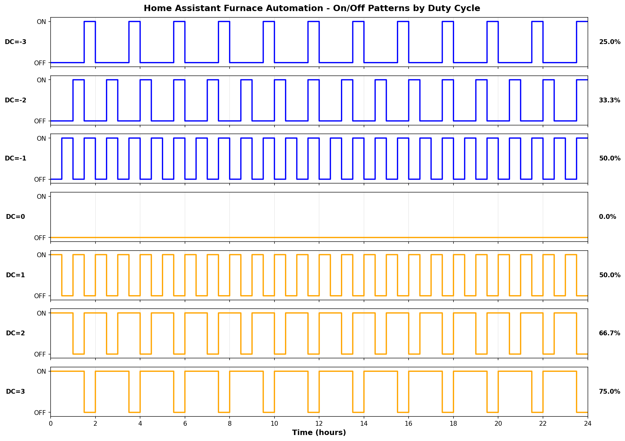Image resolution: width=625 pixels, height=441 pixels.
Task: Click the DC=-1 row label
Action: [x=16, y=158]
